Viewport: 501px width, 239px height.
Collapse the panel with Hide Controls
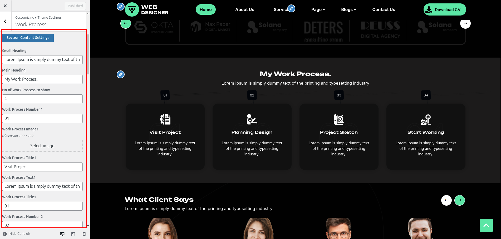click(17, 233)
